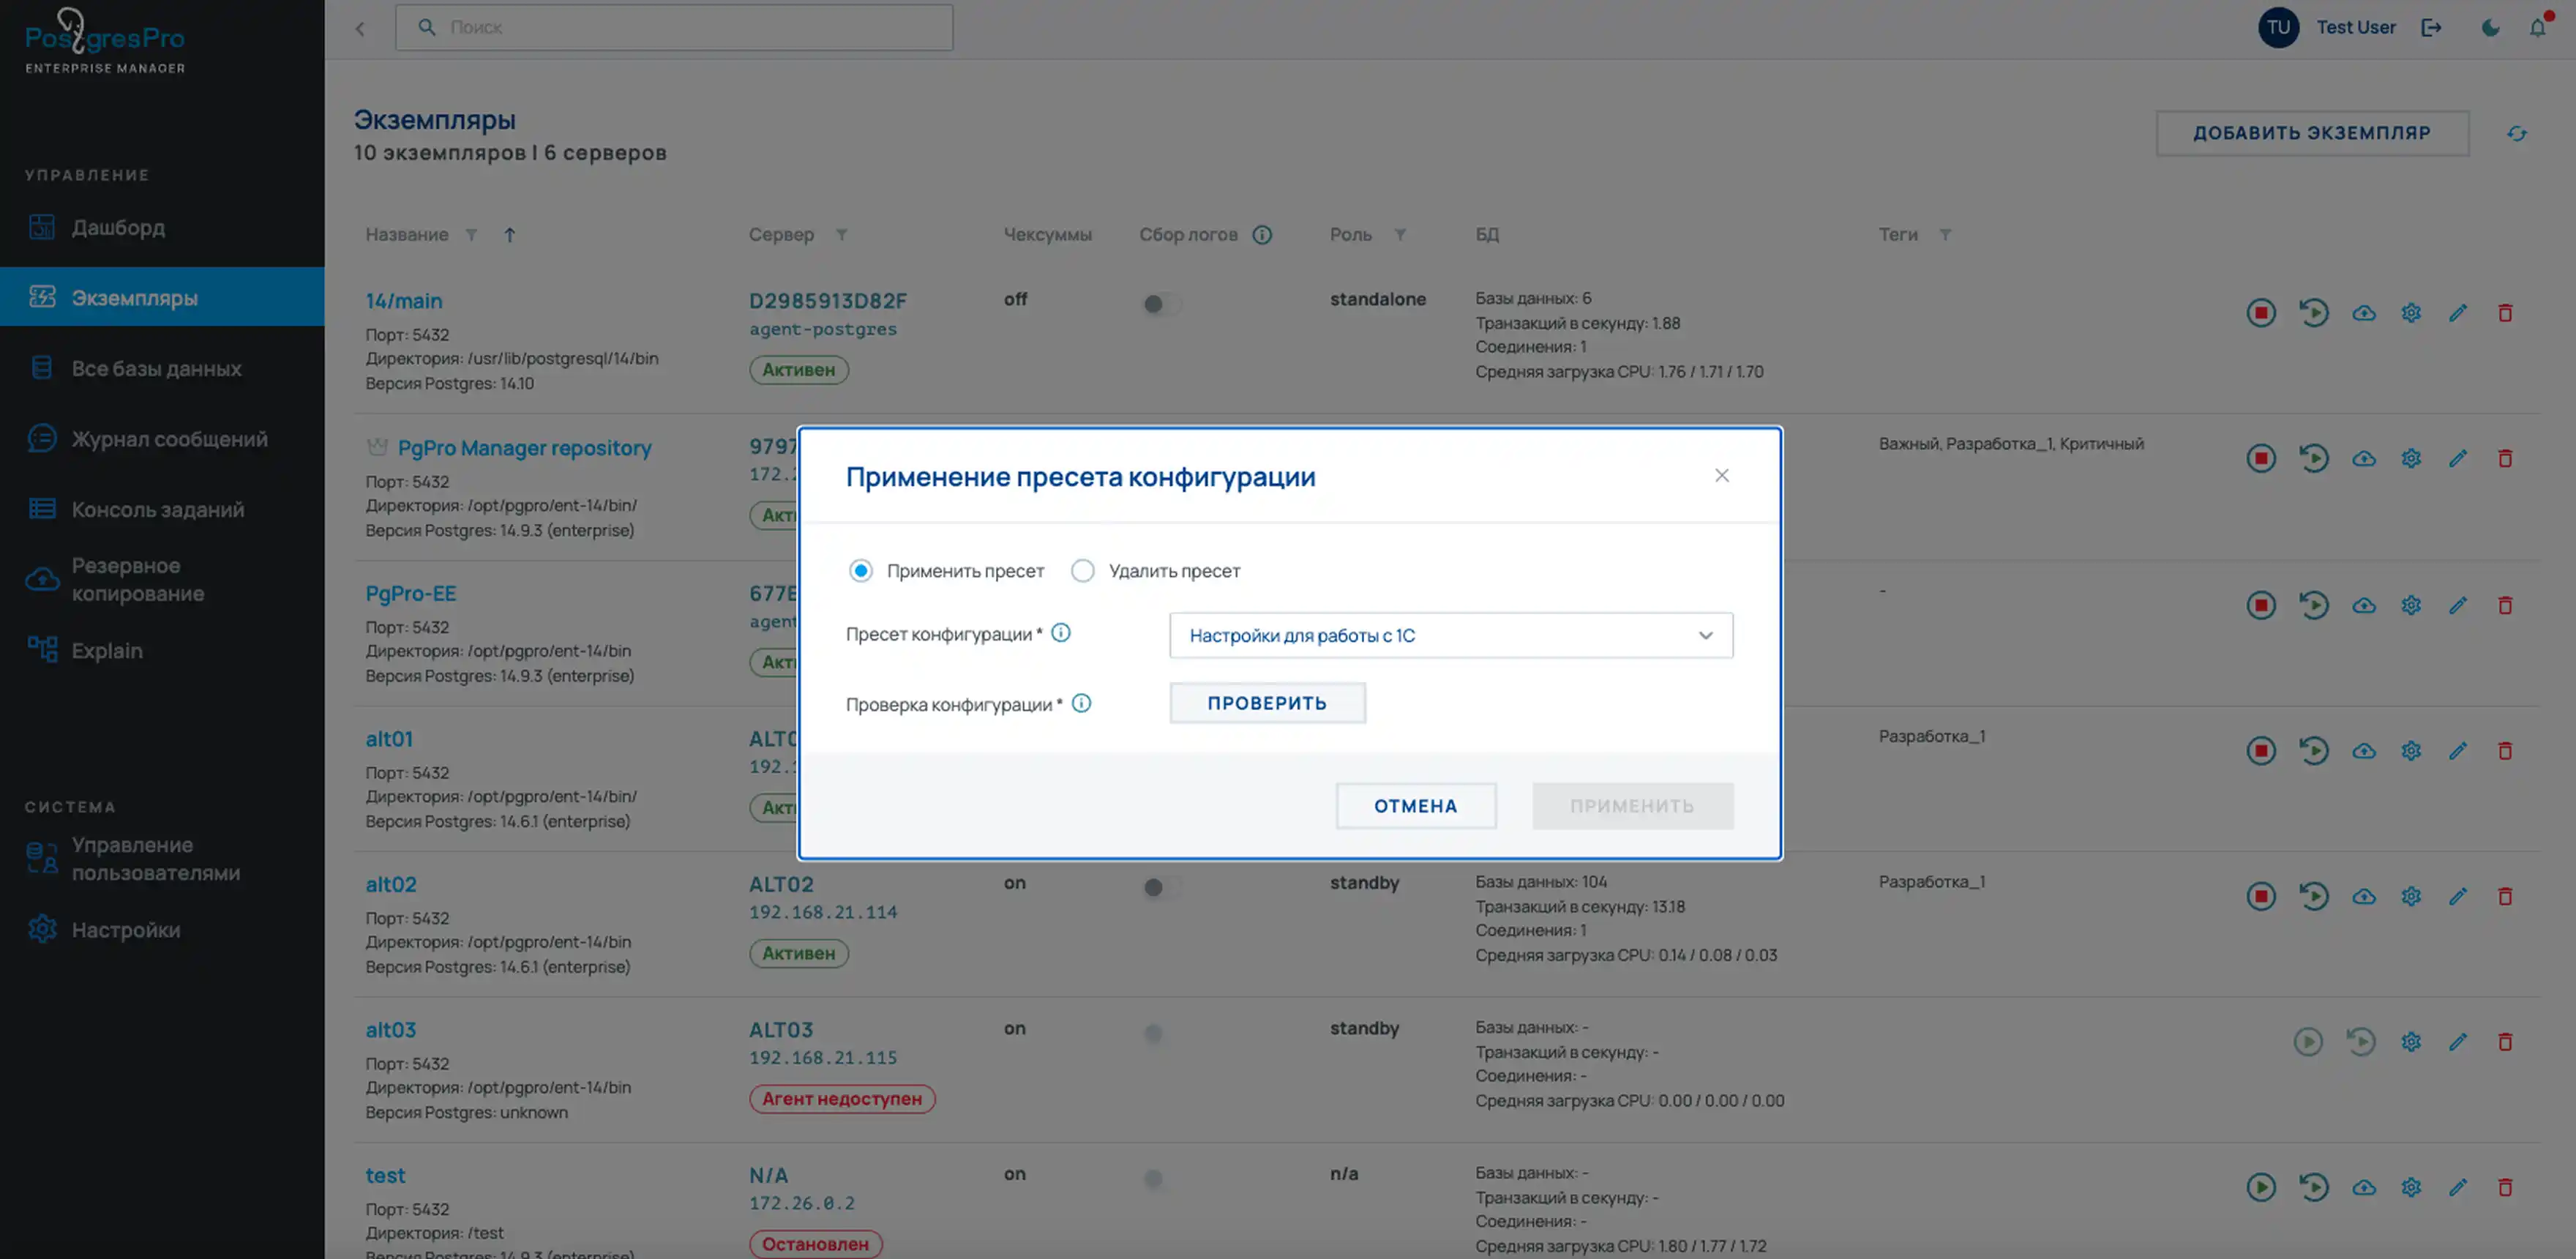
Task: Edit the alt01 instance with pencil icon
Action: coord(2457,751)
